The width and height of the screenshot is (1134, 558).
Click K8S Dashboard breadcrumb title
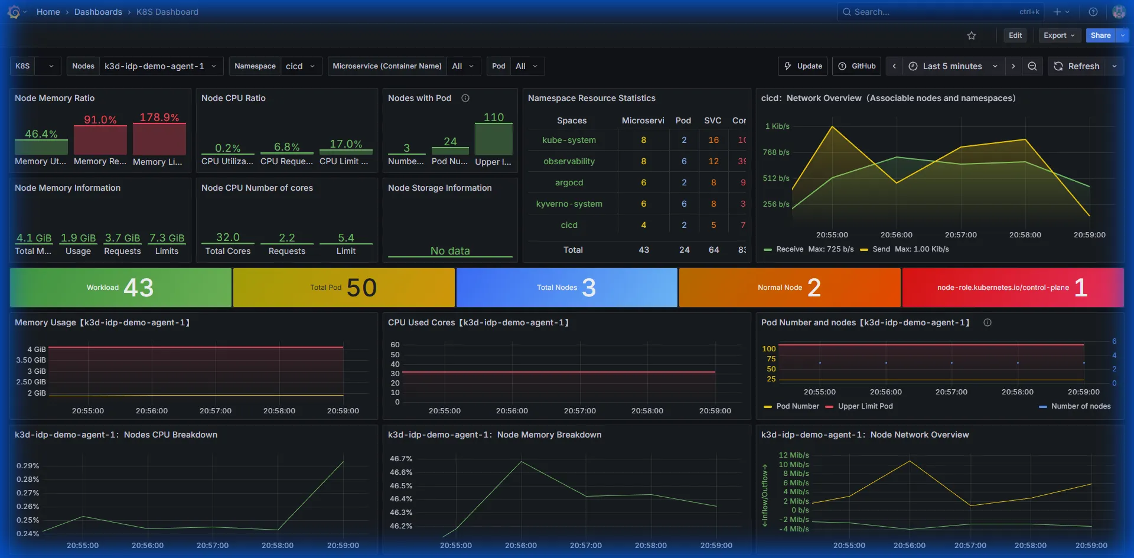point(167,12)
